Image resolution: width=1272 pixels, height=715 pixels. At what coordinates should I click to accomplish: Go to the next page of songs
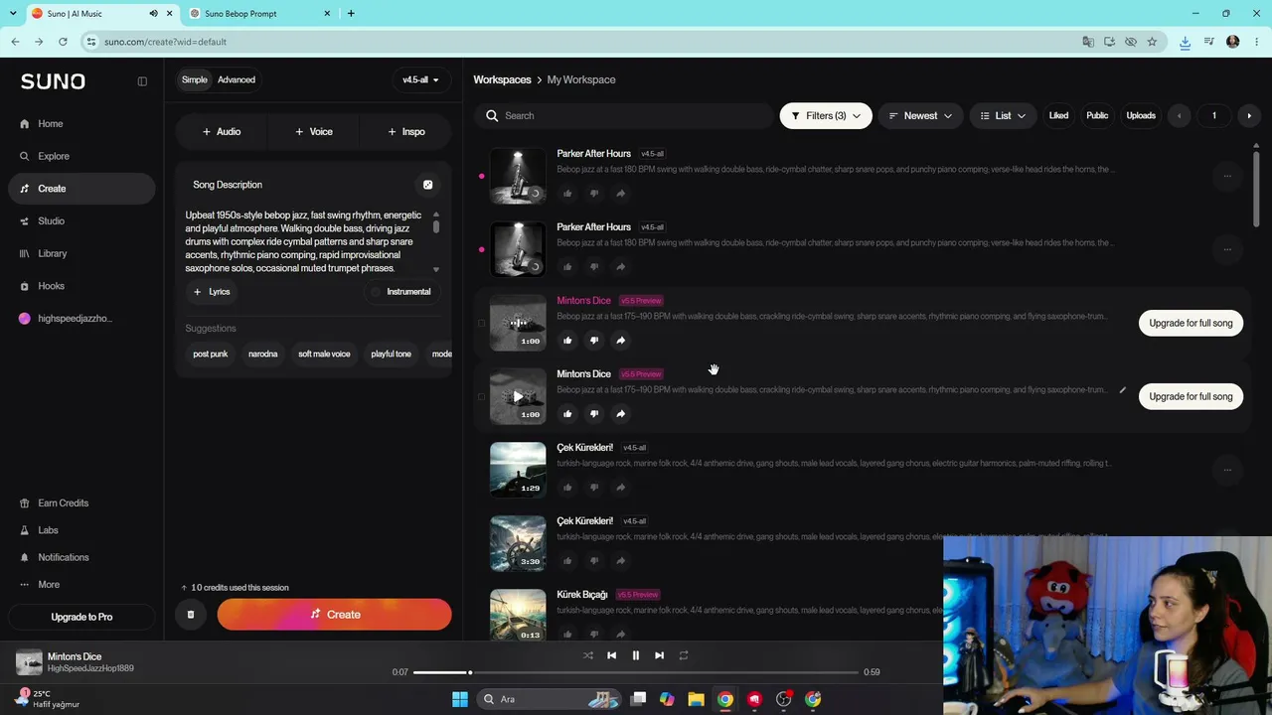1249,116
